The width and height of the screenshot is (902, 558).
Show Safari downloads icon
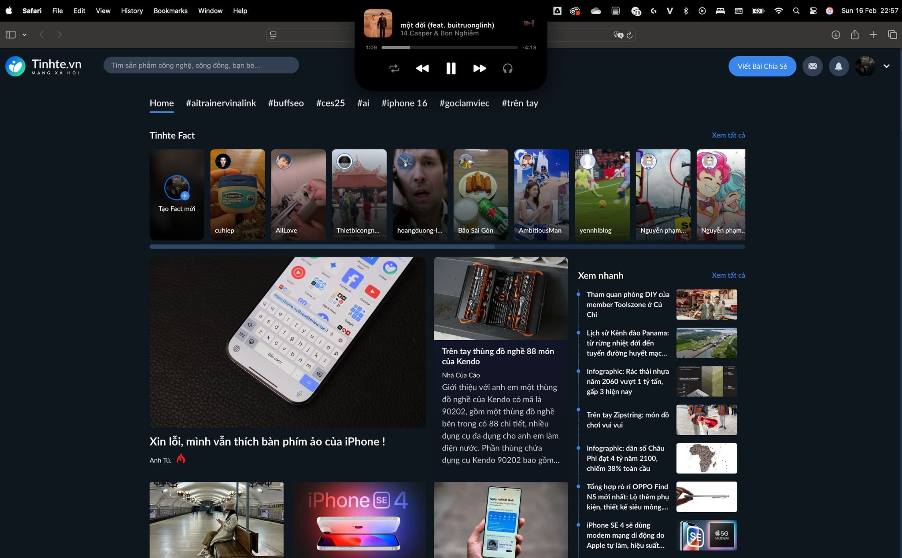click(x=835, y=34)
